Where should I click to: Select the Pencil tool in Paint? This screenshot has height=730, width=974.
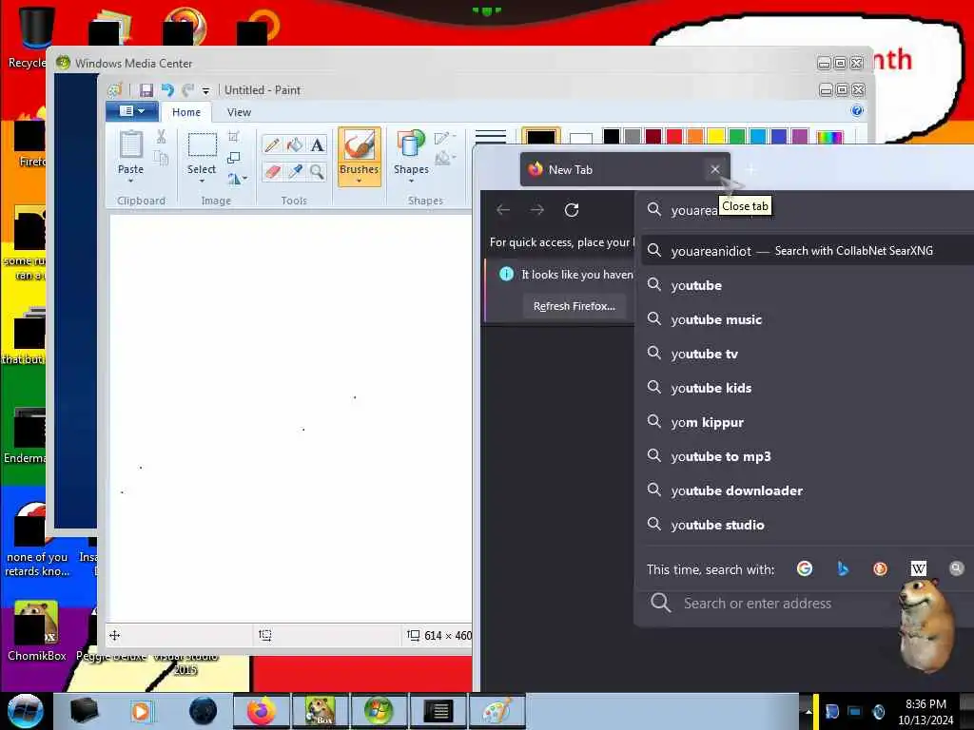pyautogui.click(x=271, y=145)
